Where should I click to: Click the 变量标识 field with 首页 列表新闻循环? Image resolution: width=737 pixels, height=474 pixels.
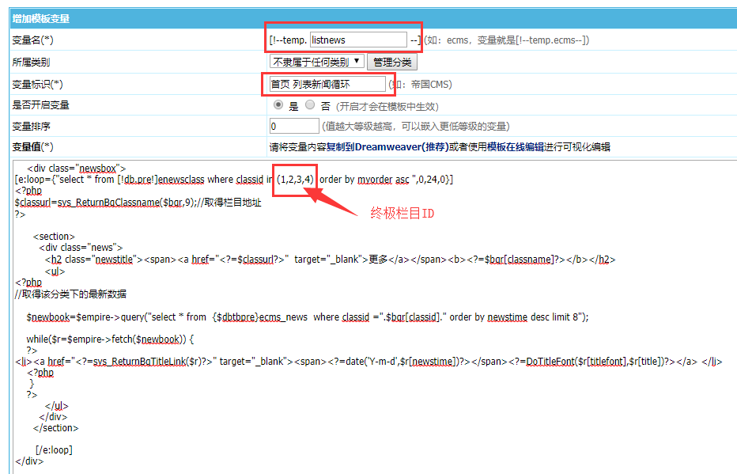(x=327, y=84)
